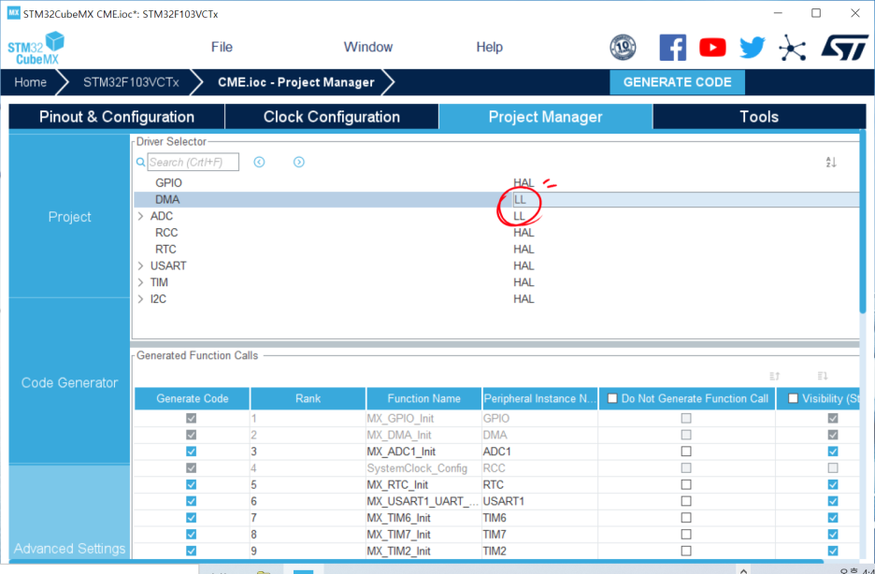875x574 pixels.
Task: Go to previous search result arrow
Action: click(x=259, y=162)
